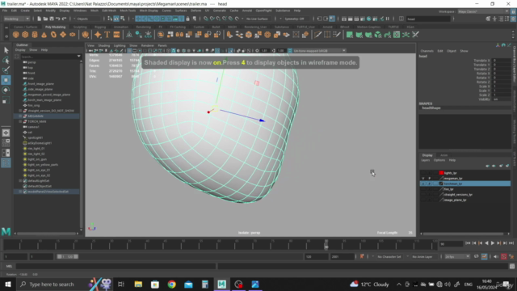
Task: Click the create new layer icon
Action: [x=501, y=166]
